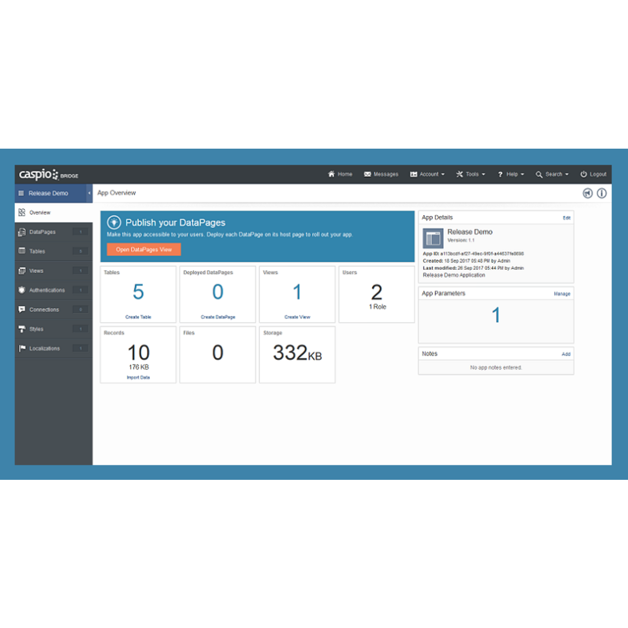Viewport: 628px width, 628px height.
Task: Open the Help dropdown menu
Action: pyautogui.click(x=511, y=174)
